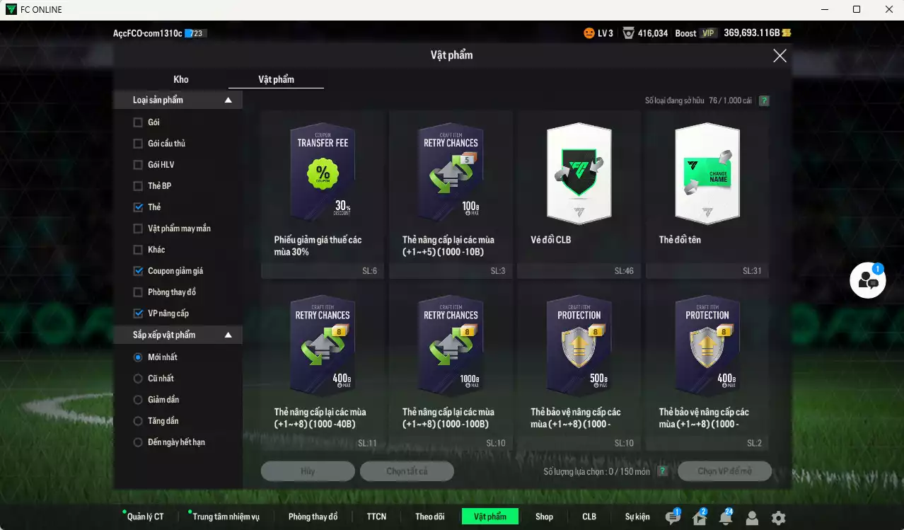Click the floating support chat bubble
The height and width of the screenshot is (530, 904).
click(x=868, y=281)
